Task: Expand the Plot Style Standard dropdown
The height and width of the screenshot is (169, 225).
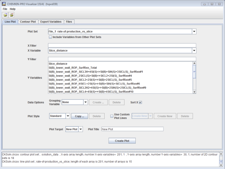Action: pyautogui.click(x=67, y=116)
